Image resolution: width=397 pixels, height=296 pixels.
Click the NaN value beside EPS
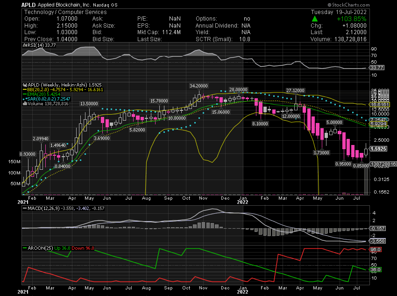pos(175,26)
